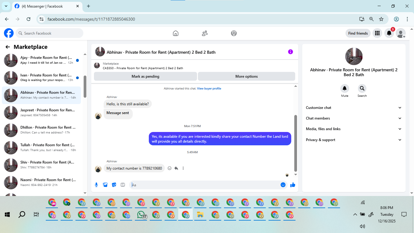This screenshot has width=414, height=233.
Task: Open Windows Start menu
Action: [x=7, y=214]
